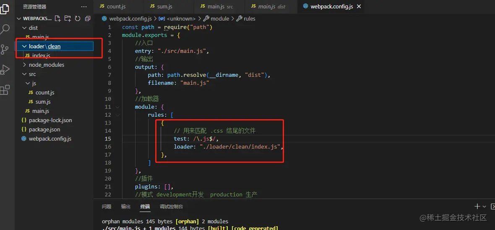Click the plus icon to add new terminal

pyautogui.click(x=477, y=206)
